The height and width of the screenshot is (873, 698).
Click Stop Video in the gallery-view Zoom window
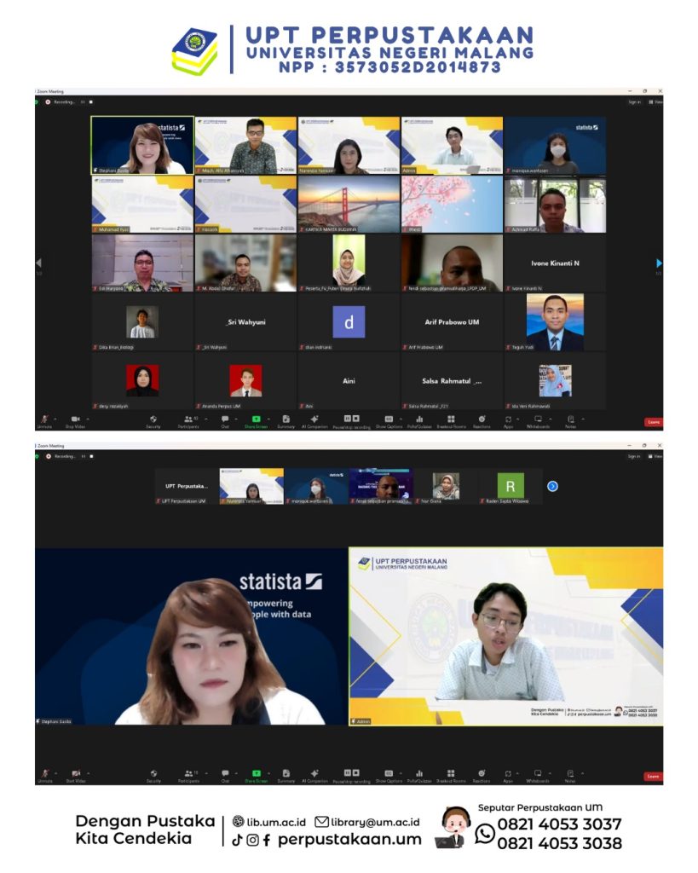point(75,421)
